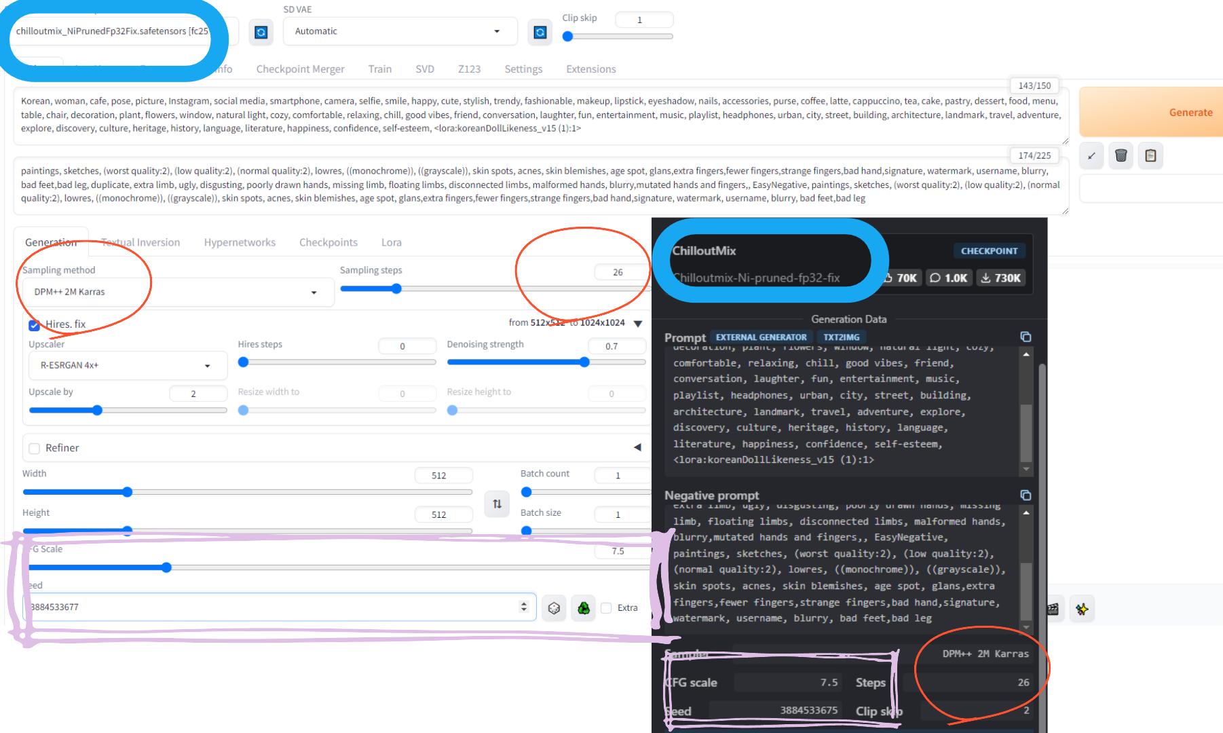The height and width of the screenshot is (733, 1223).
Task: Click the Upscale by value field
Action: pos(198,394)
